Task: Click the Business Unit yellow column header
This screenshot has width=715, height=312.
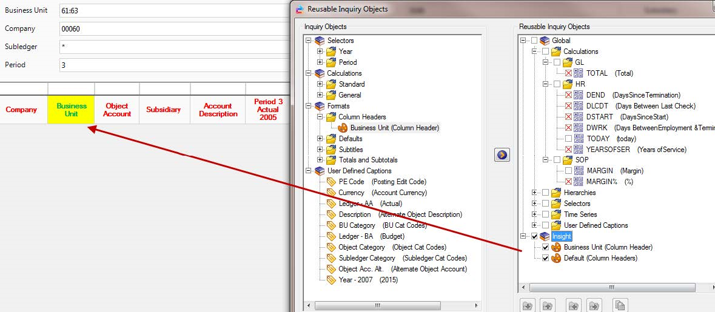Action: [72, 110]
